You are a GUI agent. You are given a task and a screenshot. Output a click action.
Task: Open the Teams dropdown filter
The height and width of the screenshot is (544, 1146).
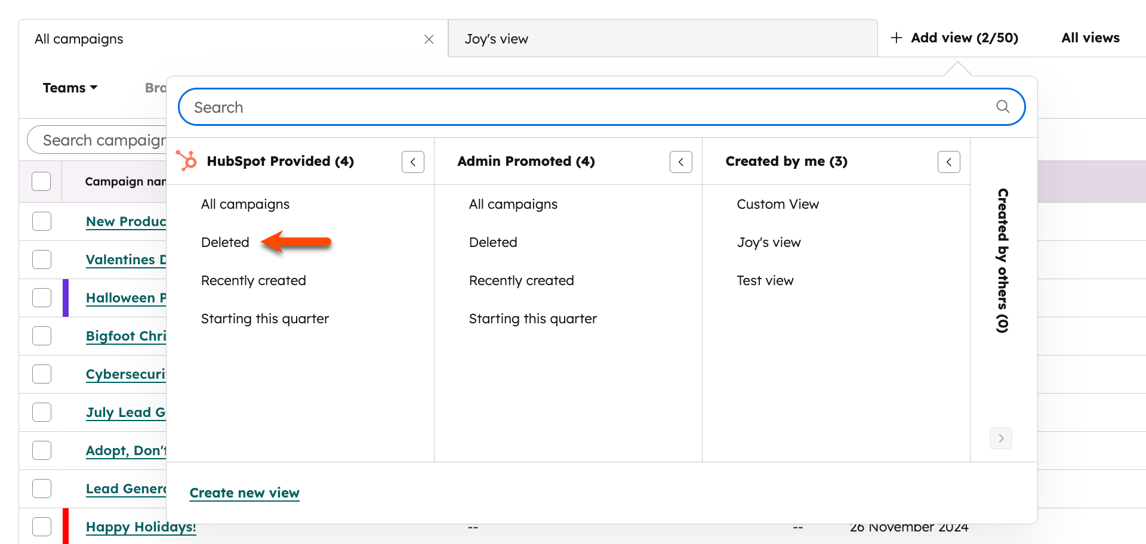pos(70,88)
